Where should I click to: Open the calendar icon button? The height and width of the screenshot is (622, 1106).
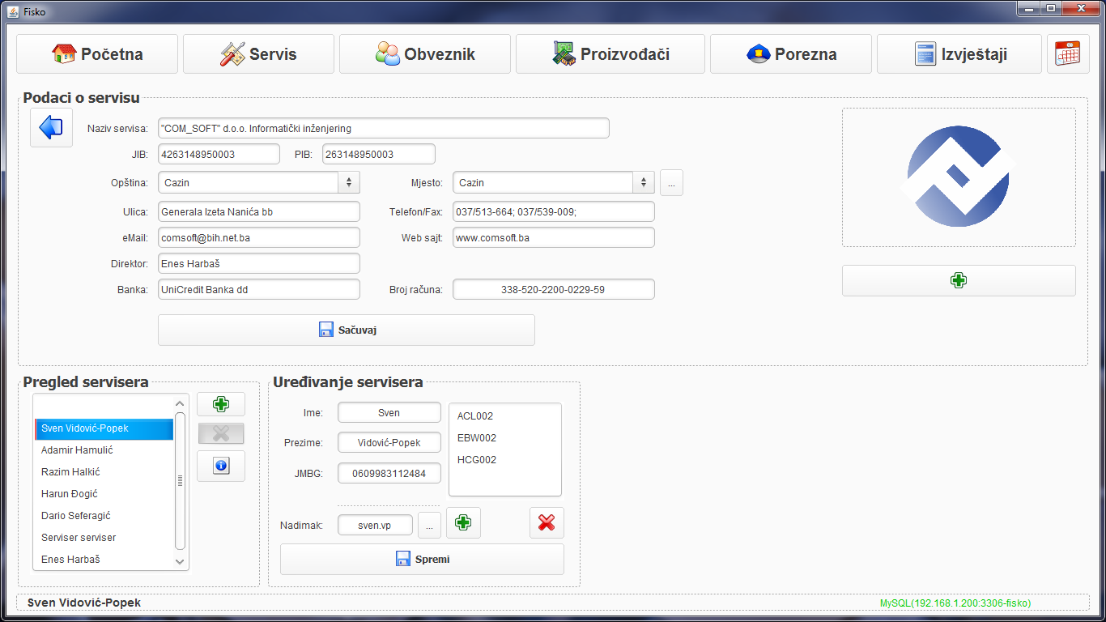click(1068, 54)
